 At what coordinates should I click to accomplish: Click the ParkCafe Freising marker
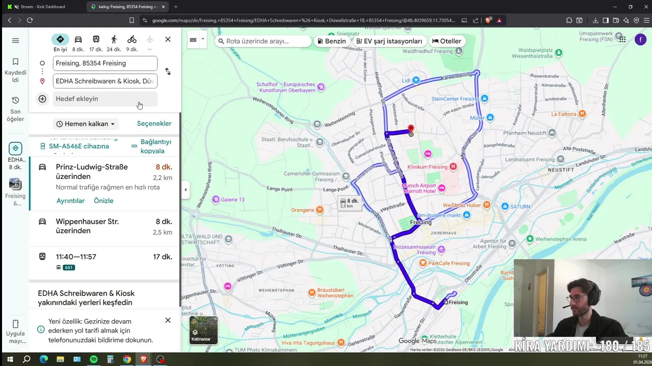(423, 263)
